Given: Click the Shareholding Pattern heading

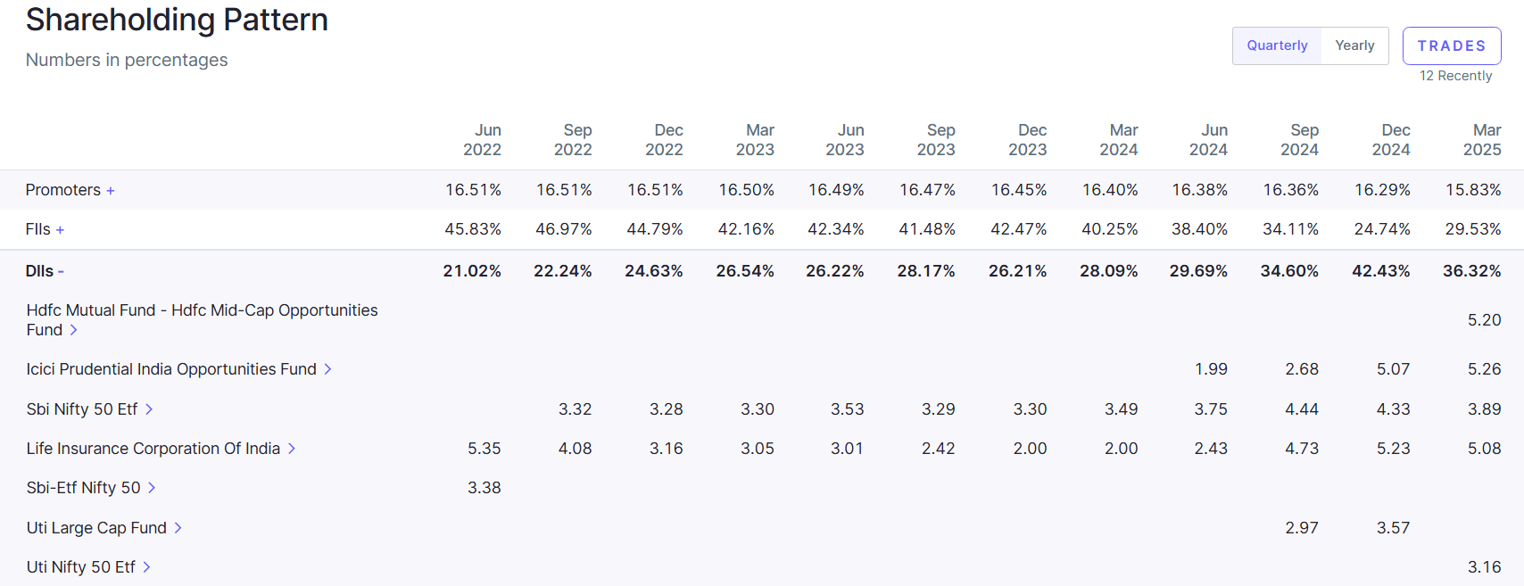Looking at the screenshot, I should pos(177,20).
